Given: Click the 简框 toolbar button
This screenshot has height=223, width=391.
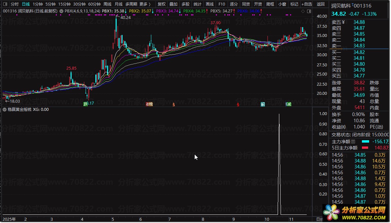Looking at the screenshot, I should [x=270, y=4].
